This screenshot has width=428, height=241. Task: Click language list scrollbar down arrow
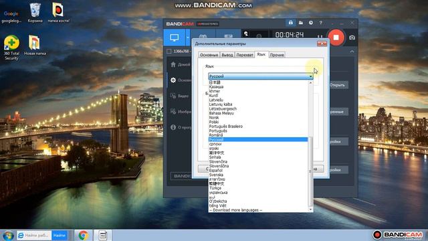click(x=310, y=210)
